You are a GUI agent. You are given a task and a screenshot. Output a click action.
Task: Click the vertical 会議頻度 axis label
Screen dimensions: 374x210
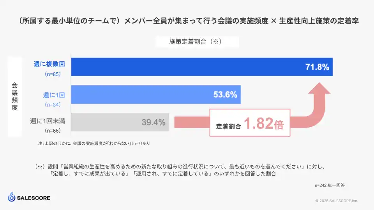click(14, 96)
